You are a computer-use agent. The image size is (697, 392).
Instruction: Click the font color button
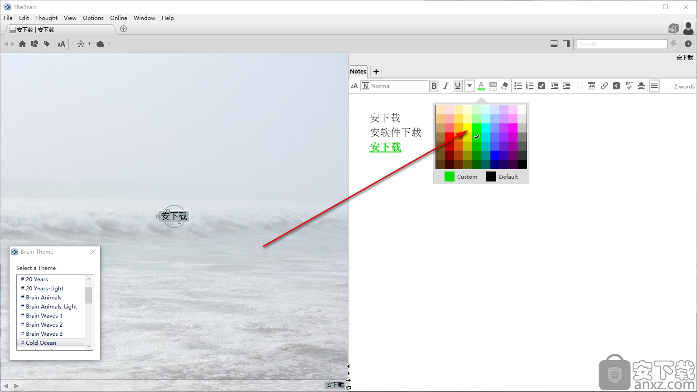[x=481, y=86]
